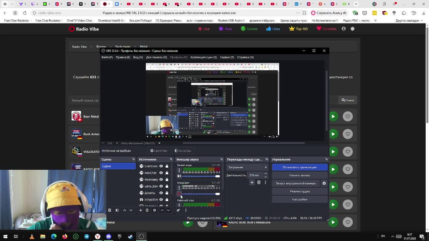This screenshot has height=241, width=429.
Task: Play Bear Metal station green button
Action: 333,116
